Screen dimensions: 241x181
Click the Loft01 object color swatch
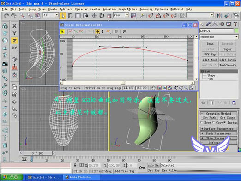pos(236,30)
